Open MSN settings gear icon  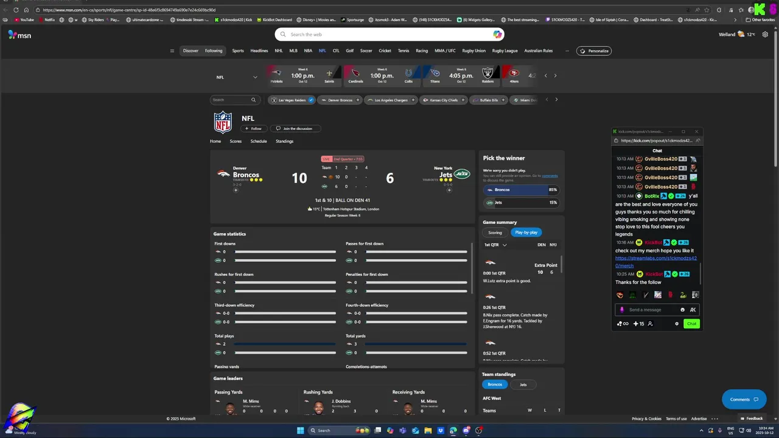(x=765, y=34)
